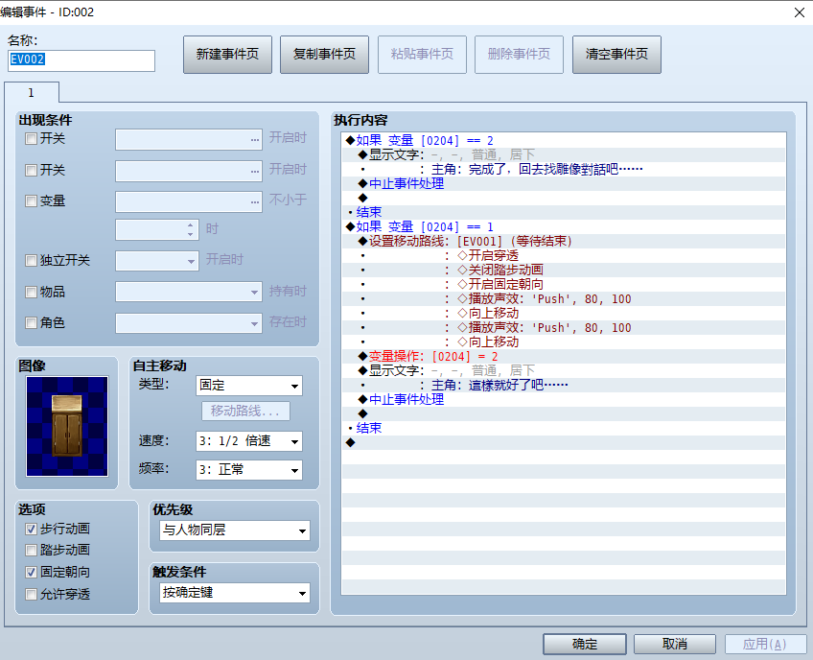The height and width of the screenshot is (660, 813).
Task: Click the variable value stepper arrows
Action: click(x=190, y=230)
